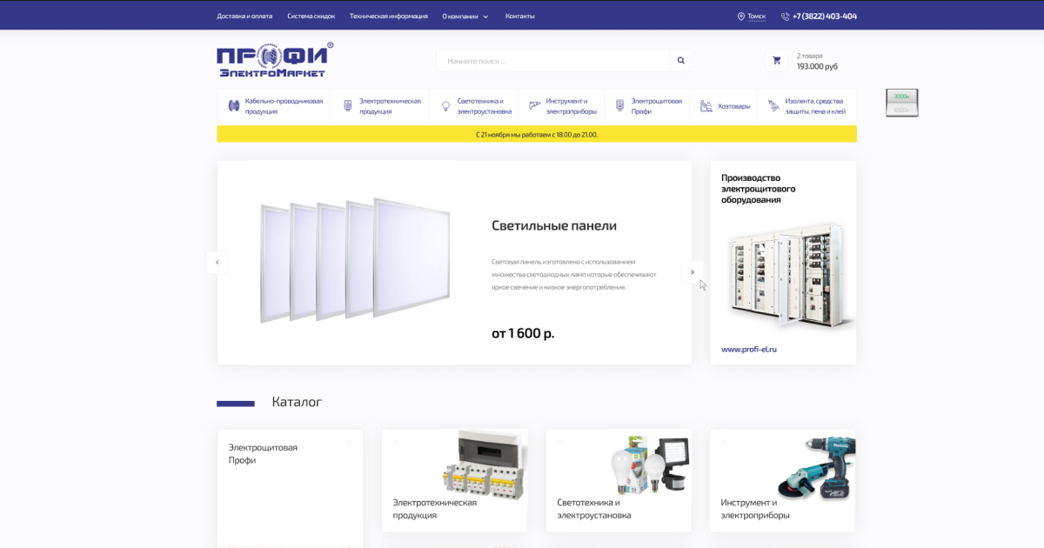Go to next slide arrow
The image size is (1044, 548).
pyautogui.click(x=693, y=272)
